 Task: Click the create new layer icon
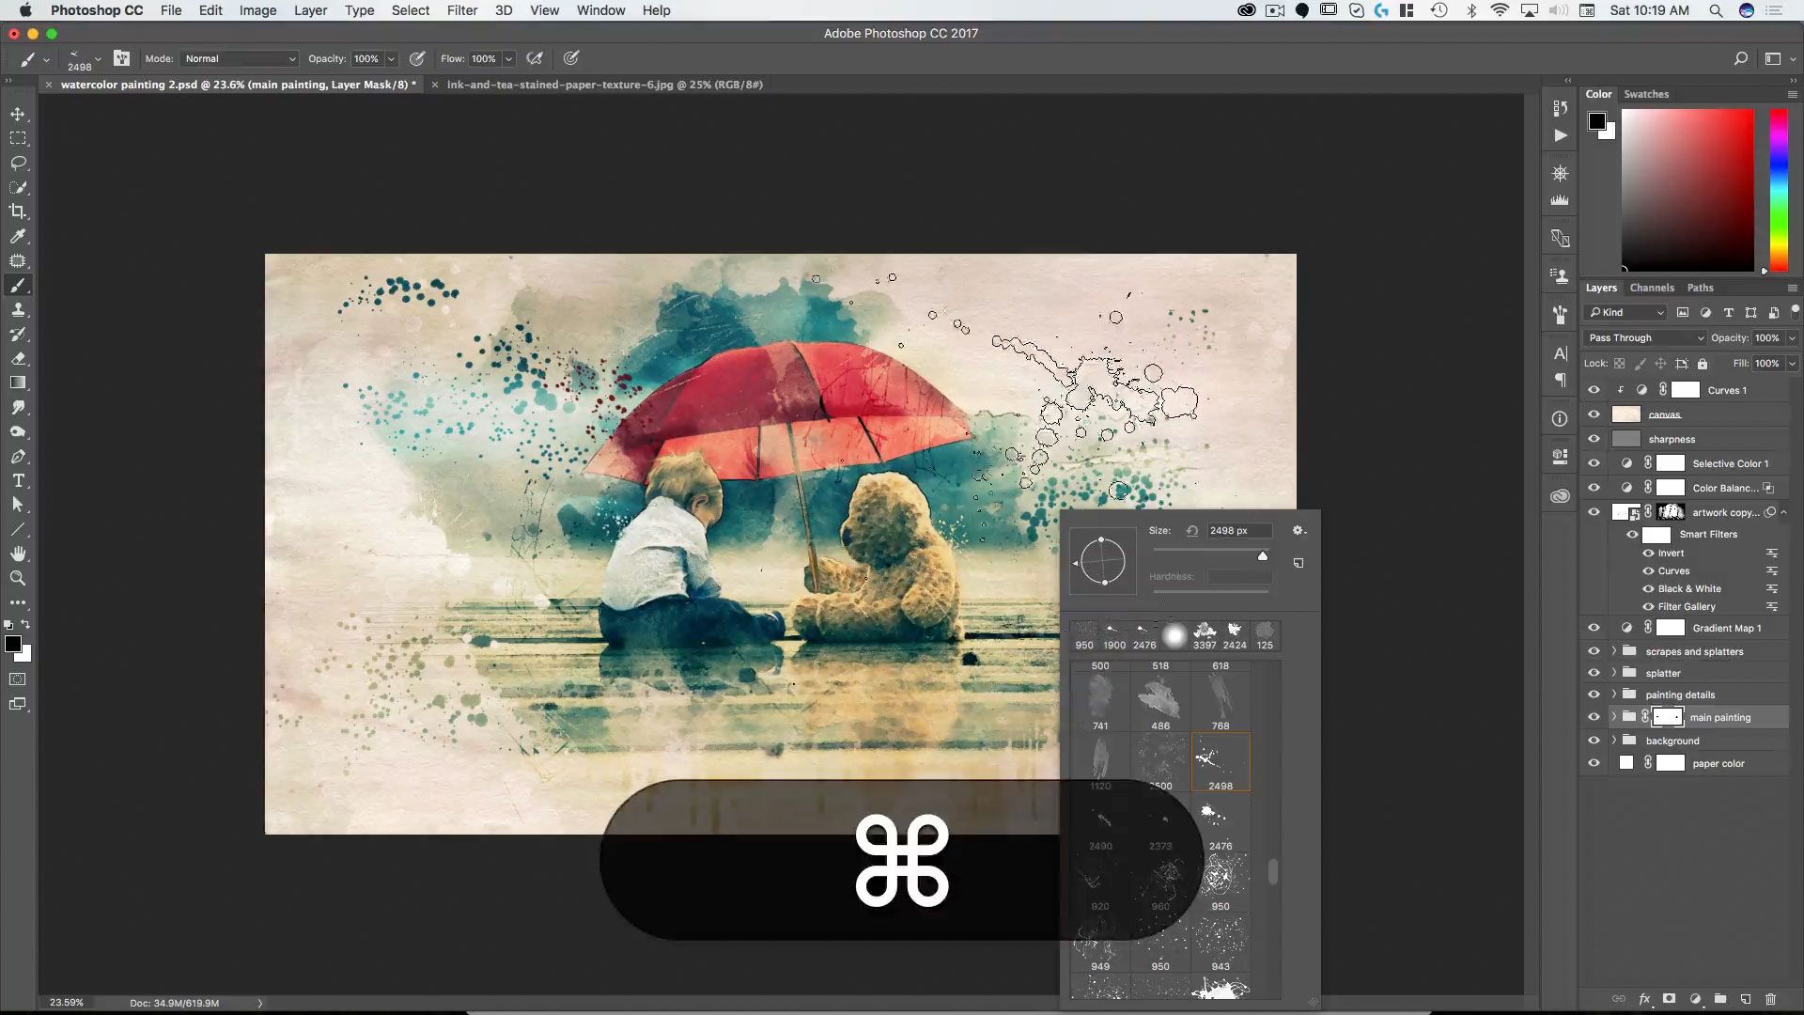pyautogui.click(x=1745, y=999)
